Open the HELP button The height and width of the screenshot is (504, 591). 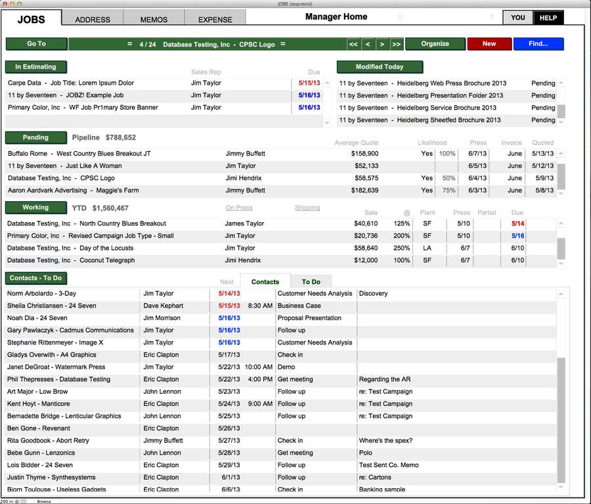(548, 18)
